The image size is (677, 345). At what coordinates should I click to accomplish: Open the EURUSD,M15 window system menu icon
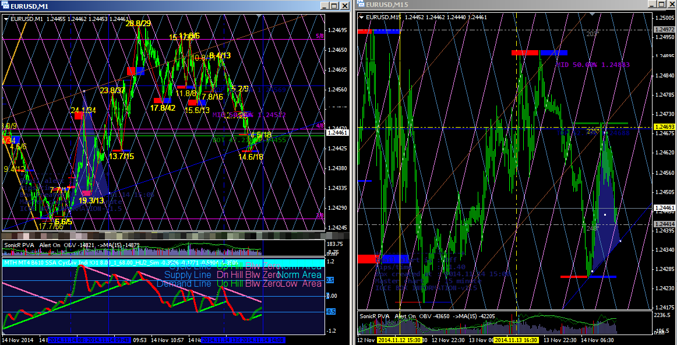click(x=360, y=4)
